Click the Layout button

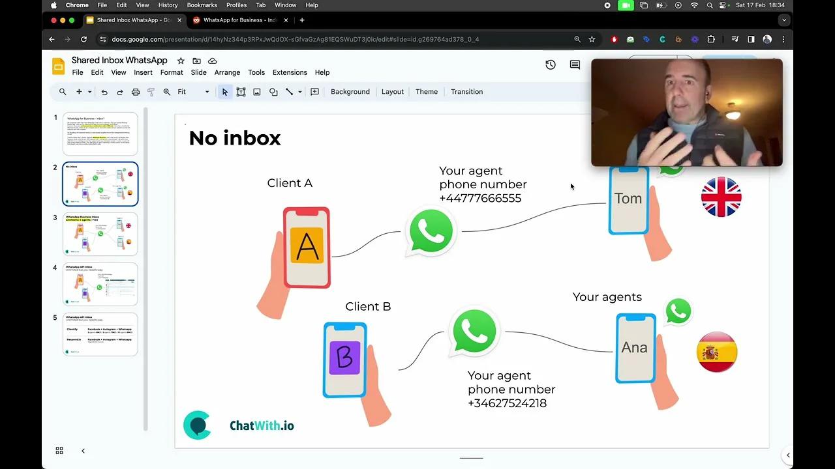(393, 92)
